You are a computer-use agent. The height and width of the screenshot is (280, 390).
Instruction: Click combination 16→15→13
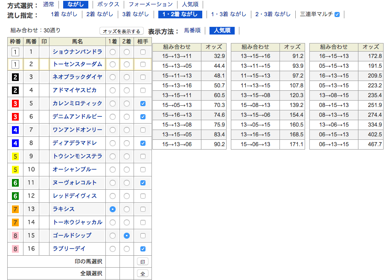point(334,56)
